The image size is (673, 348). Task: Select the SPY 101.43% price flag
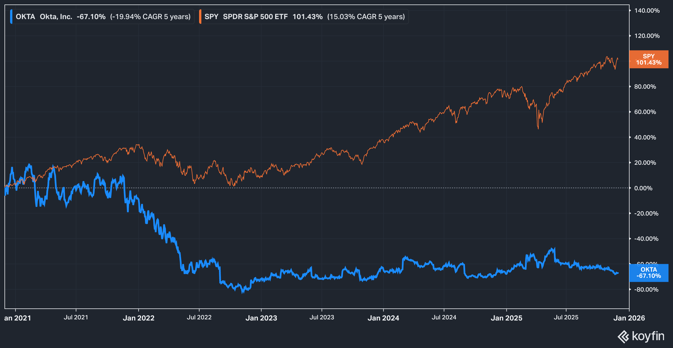click(648, 59)
